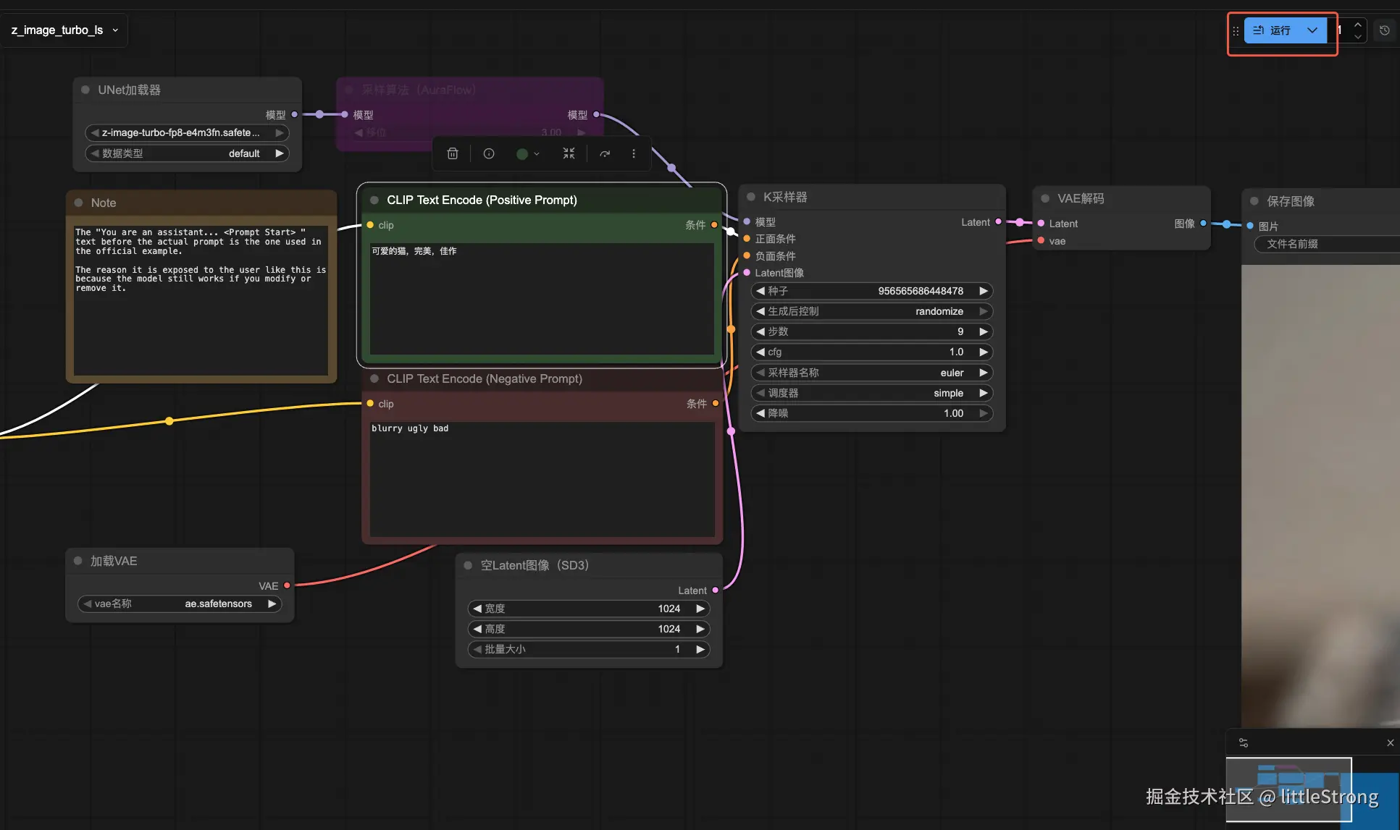Select the vae名称 ae.safetensors field
The image size is (1400, 830).
180,604
